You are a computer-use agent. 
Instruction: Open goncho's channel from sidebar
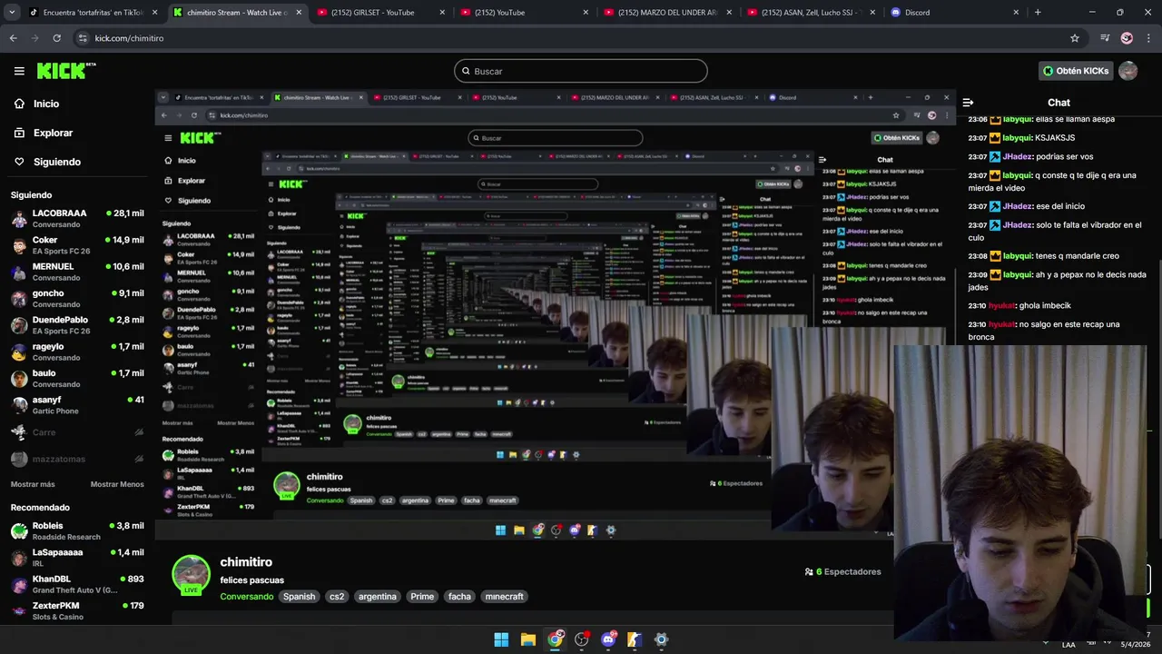coord(77,298)
